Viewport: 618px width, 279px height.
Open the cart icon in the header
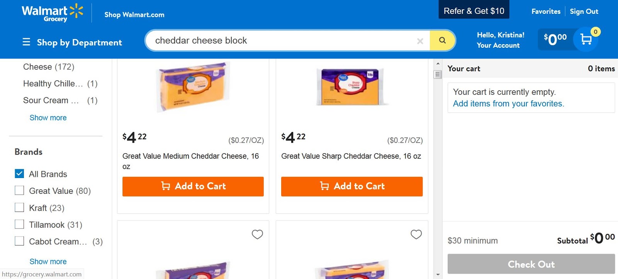(x=586, y=39)
